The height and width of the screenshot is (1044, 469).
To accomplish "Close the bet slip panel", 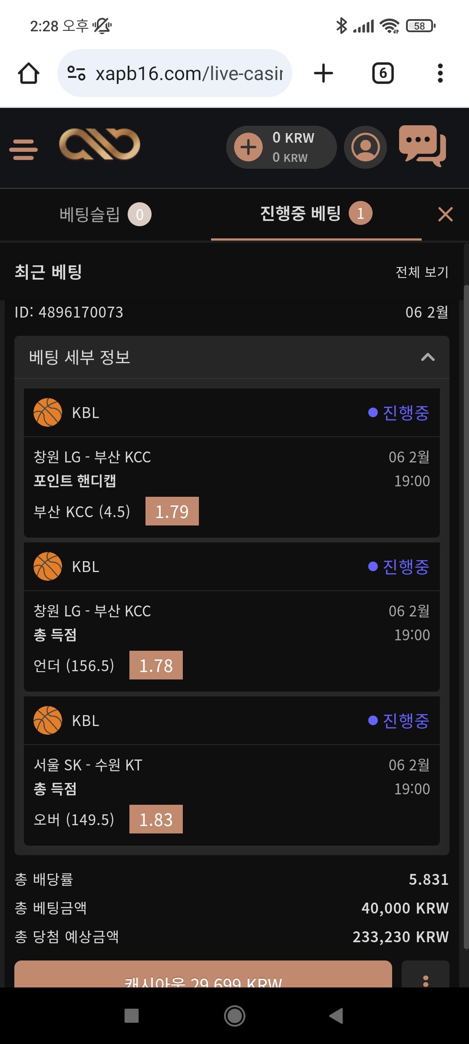I will (445, 214).
